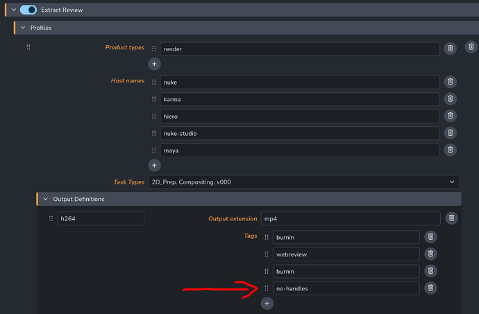
Task: Click the h264 output definition name field
Action: 100,218
